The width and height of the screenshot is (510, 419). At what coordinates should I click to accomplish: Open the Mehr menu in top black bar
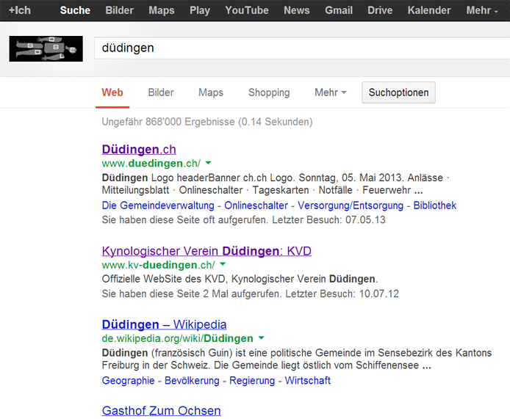[x=481, y=10]
